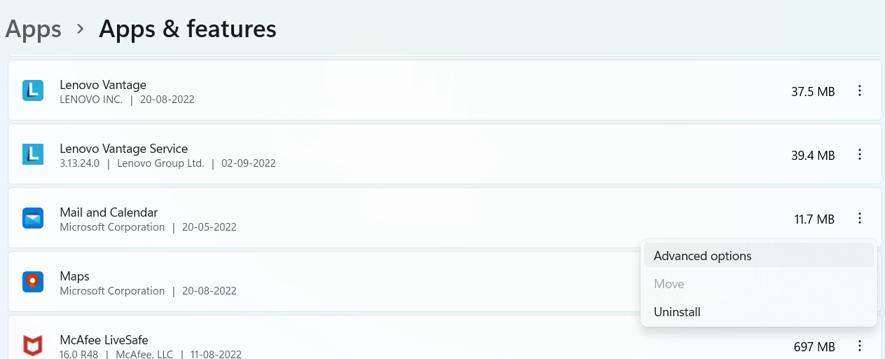This screenshot has height=359, width=885.
Task: Collapse the three-dot menu for Mail and Calendar
Action: pyautogui.click(x=860, y=219)
